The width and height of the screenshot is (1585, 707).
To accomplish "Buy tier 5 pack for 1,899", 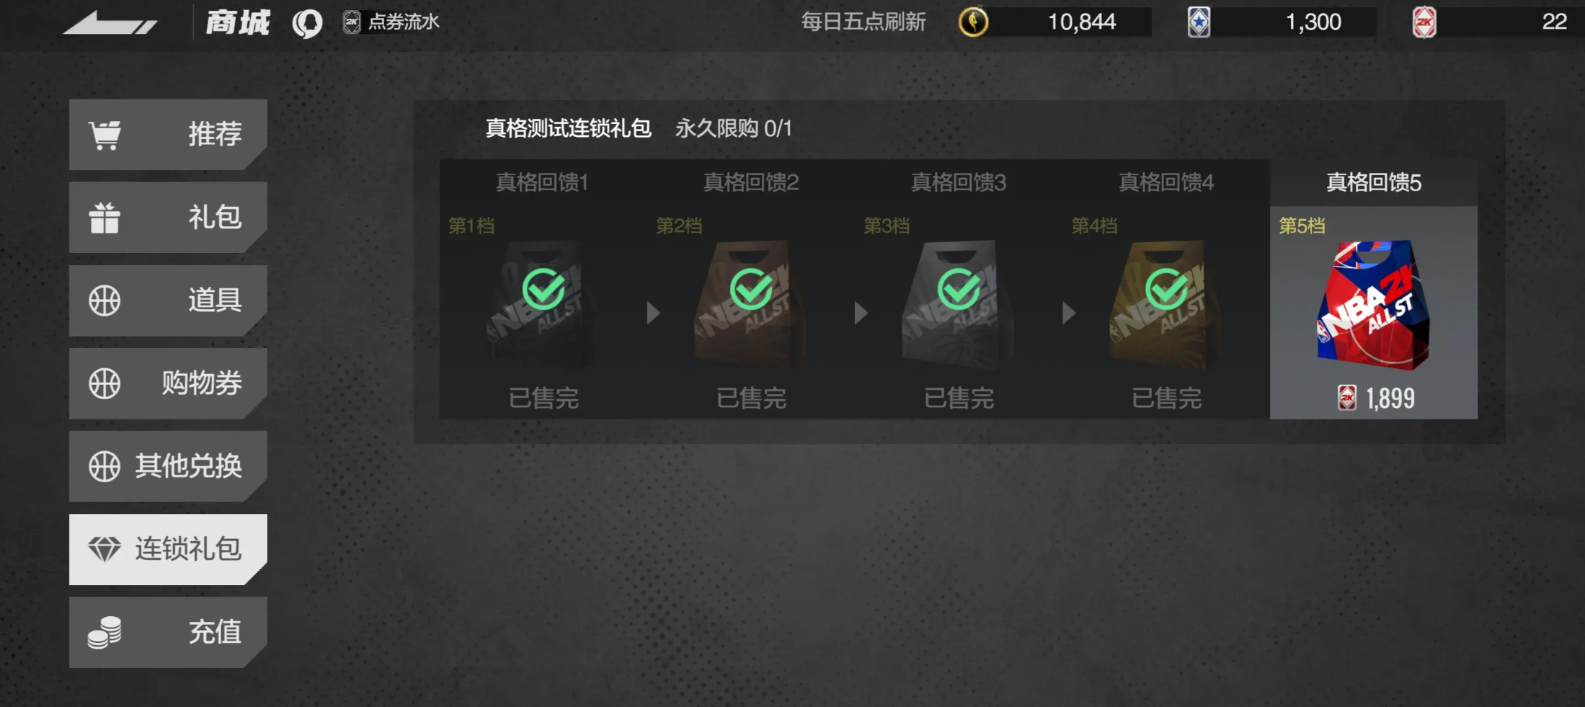I will pos(1377,398).
